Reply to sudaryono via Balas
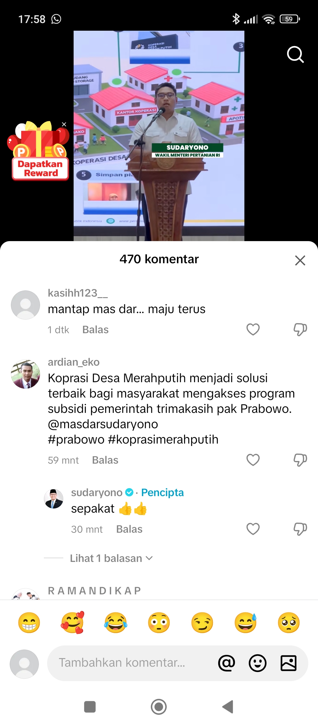This screenshot has width=318, height=726. click(x=129, y=529)
